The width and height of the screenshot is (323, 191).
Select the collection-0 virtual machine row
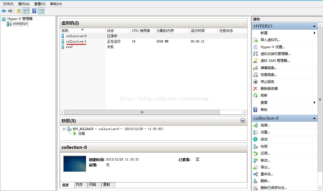coord(154,36)
